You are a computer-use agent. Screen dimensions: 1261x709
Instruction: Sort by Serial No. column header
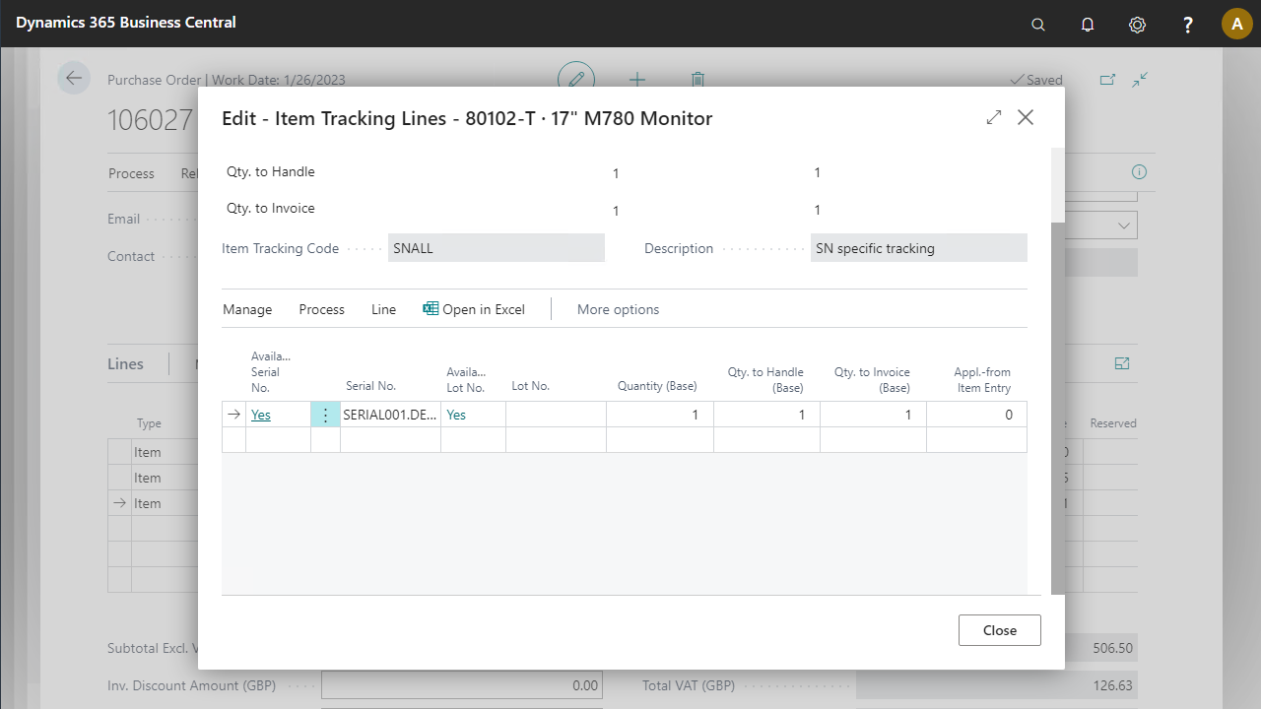370,386
